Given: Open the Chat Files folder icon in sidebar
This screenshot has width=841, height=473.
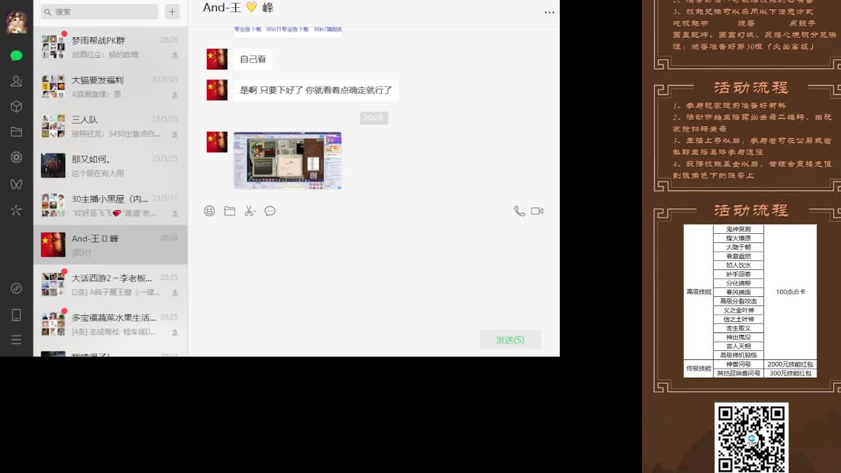Looking at the screenshot, I should [x=16, y=132].
